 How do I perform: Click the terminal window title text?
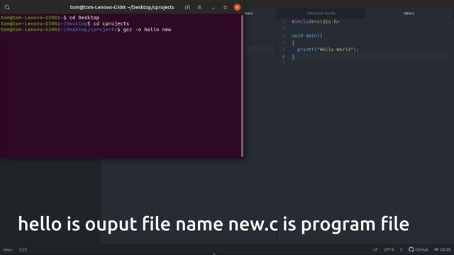122,7
